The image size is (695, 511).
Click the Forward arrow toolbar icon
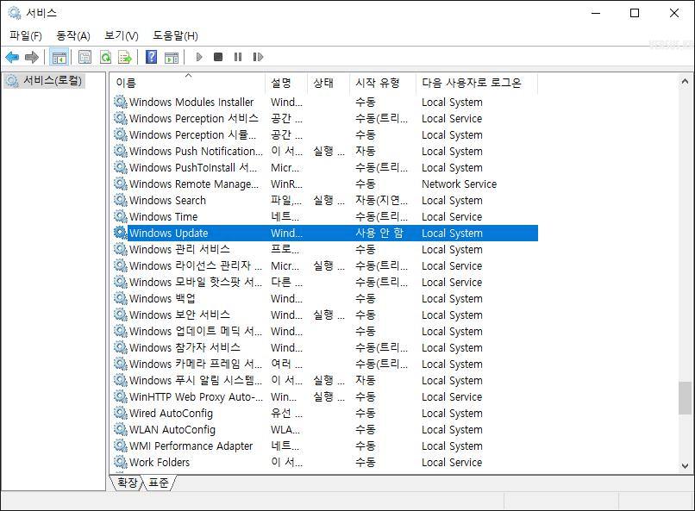31,57
